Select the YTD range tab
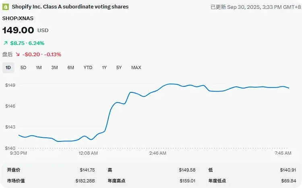This screenshot has height=188, width=302. pos(88,67)
